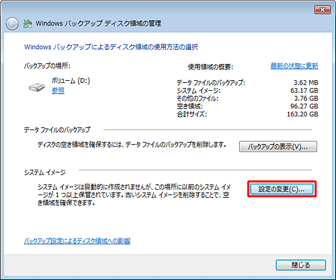Click the 合計サイズ: label
The width and height of the screenshot is (336, 280).
192,114
